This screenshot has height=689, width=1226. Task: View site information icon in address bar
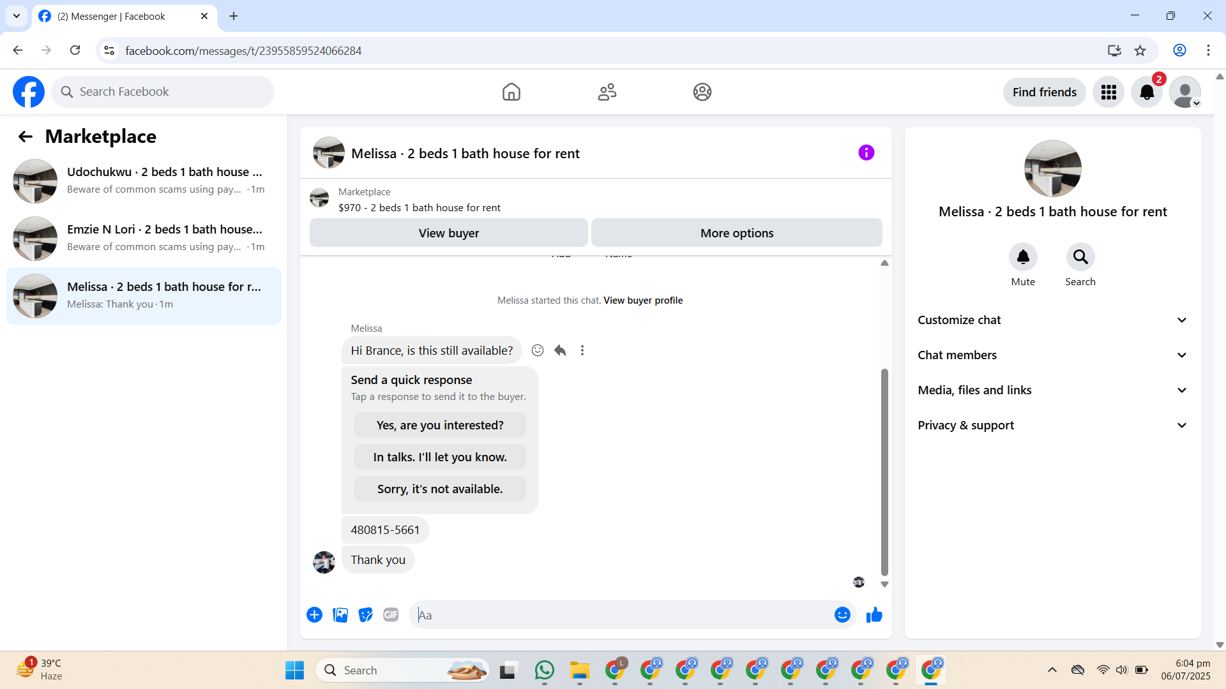pos(109,50)
